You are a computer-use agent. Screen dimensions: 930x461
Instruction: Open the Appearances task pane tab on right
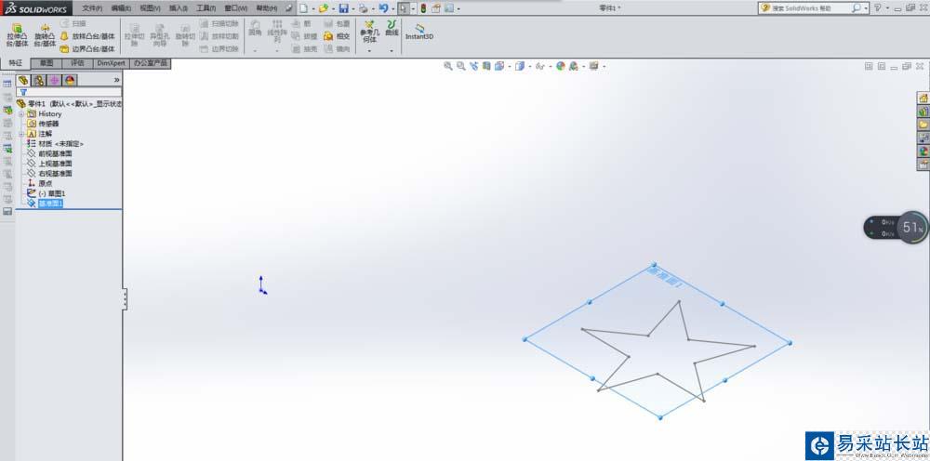(923, 151)
